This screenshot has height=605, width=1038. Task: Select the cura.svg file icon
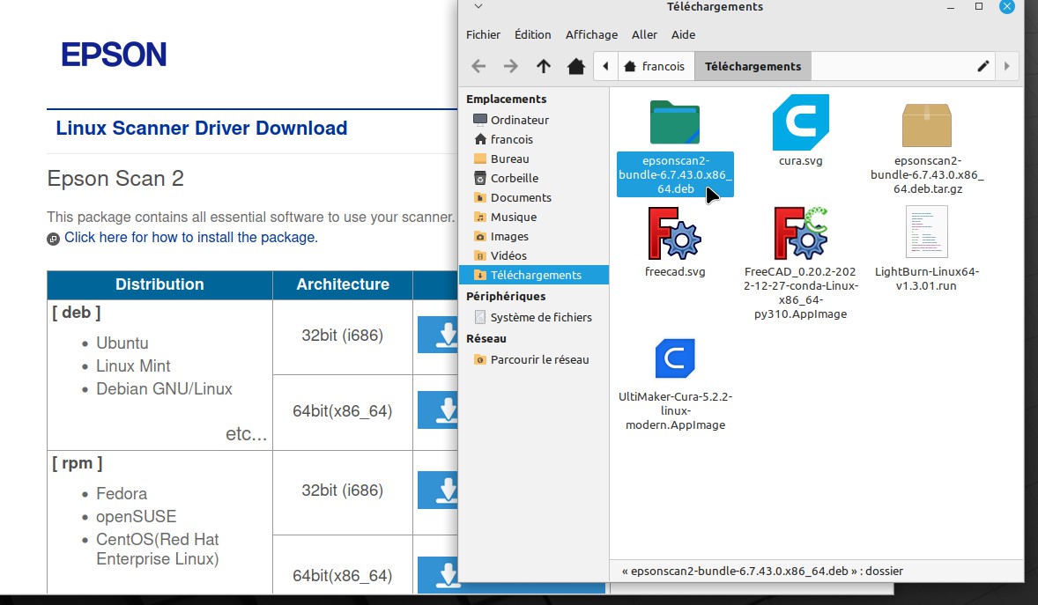click(x=800, y=122)
